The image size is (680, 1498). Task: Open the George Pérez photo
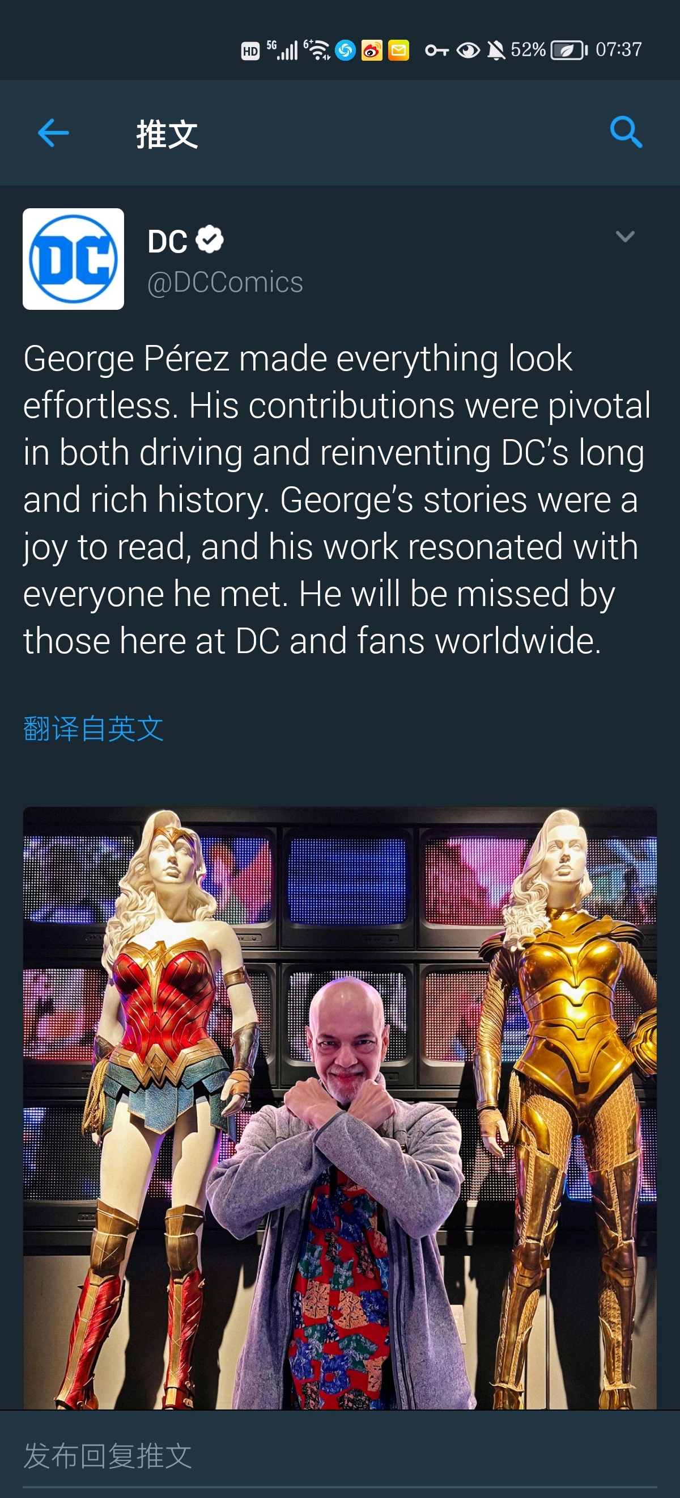(x=339, y=1108)
